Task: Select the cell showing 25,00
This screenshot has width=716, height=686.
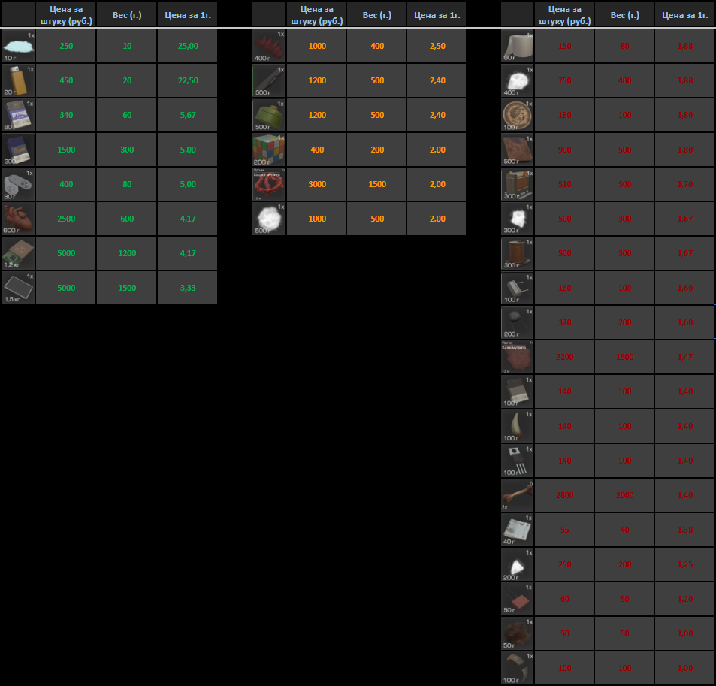Action: pos(187,47)
